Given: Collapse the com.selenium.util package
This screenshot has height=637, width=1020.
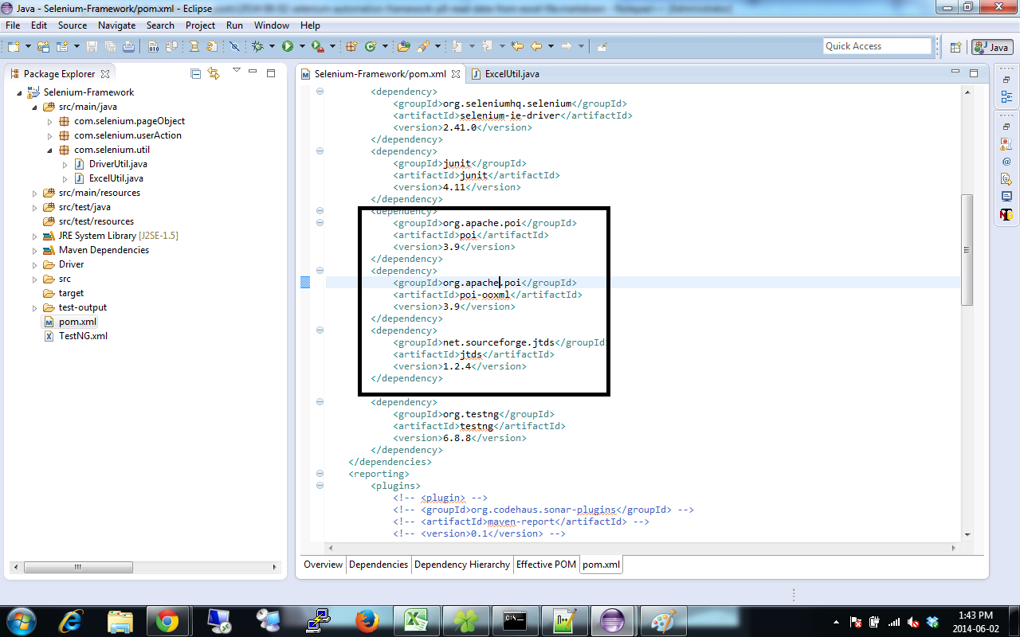Looking at the screenshot, I should [50, 149].
